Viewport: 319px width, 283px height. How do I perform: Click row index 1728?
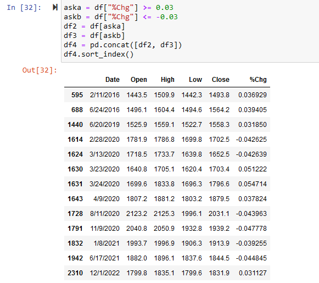[x=75, y=214]
